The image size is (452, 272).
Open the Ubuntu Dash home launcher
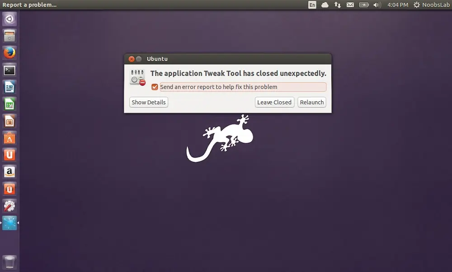(x=9, y=19)
